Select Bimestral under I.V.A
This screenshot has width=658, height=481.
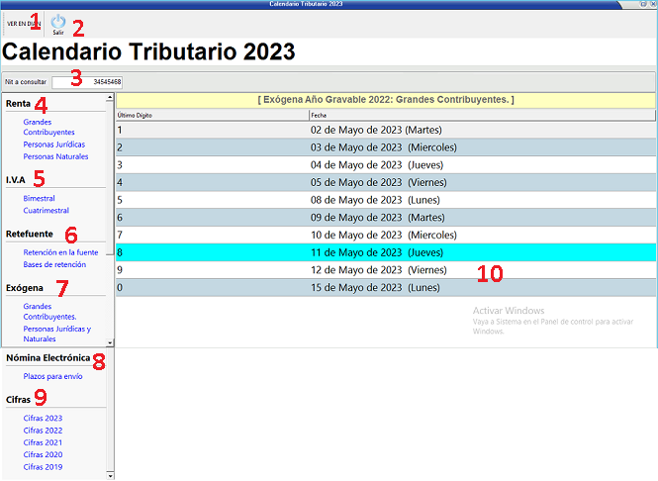click(x=40, y=198)
